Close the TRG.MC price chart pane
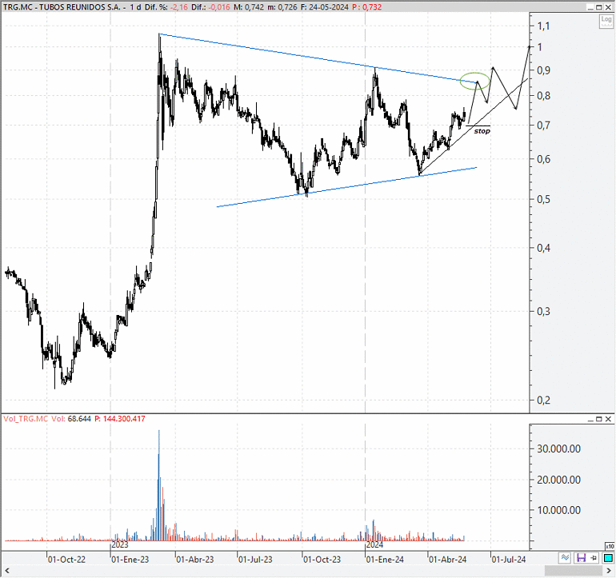Image resolution: width=616 pixels, height=578 pixels. tap(608, 7)
